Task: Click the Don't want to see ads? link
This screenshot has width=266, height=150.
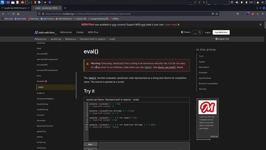Action: coord(204,139)
